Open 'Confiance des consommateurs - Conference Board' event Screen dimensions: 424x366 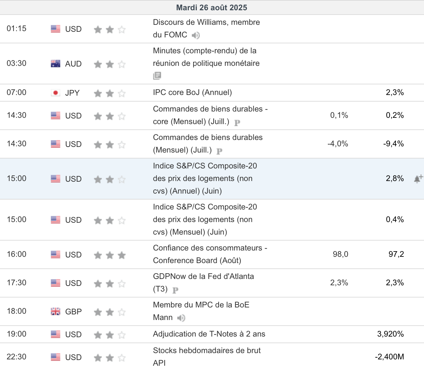(x=210, y=254)
